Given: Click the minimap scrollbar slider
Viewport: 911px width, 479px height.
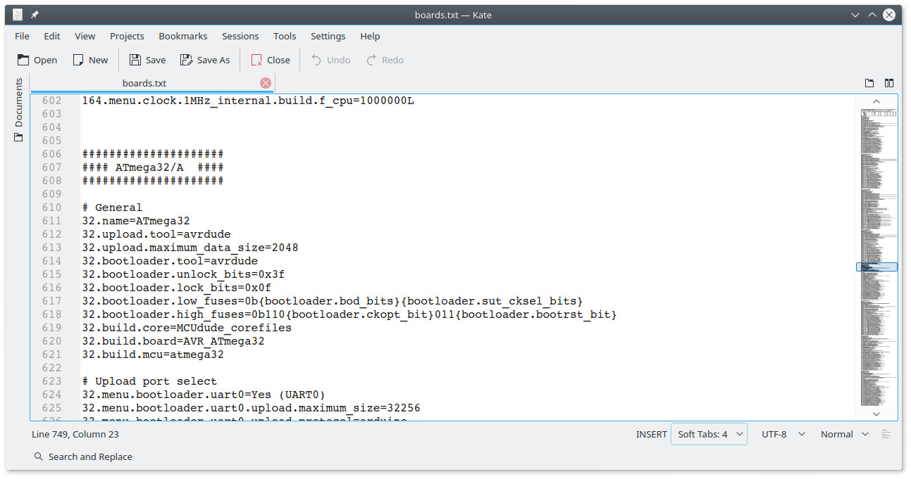Looking at the screenshot, I should (876, 267).
